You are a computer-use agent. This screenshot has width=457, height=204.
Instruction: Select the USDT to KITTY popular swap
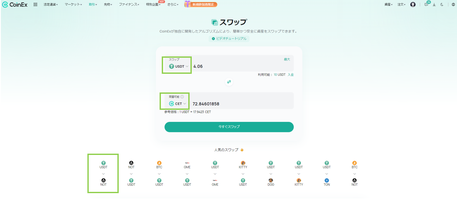(299, 174)
